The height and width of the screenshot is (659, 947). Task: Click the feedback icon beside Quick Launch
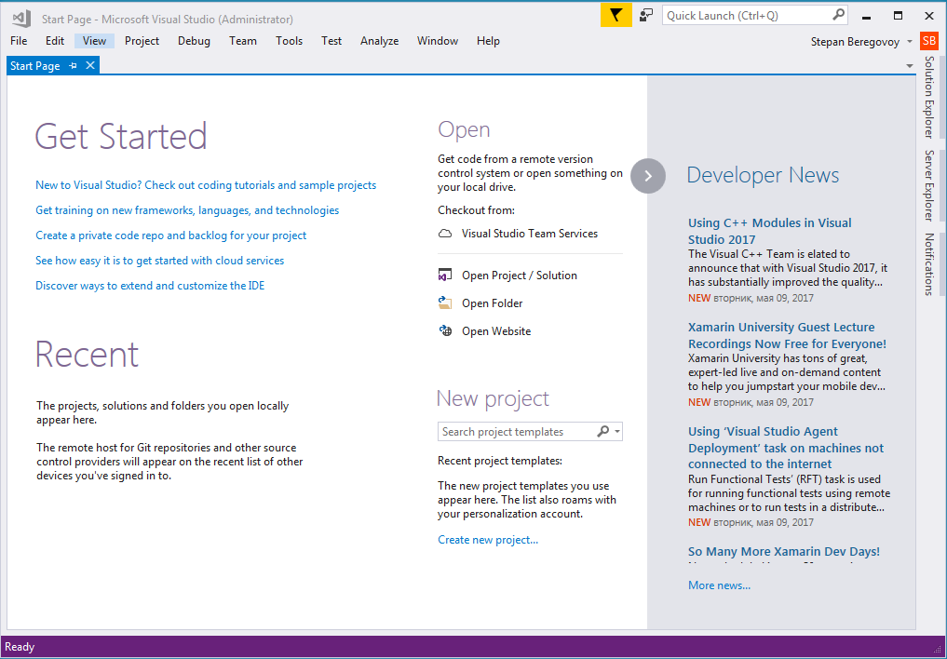[646, 15]
